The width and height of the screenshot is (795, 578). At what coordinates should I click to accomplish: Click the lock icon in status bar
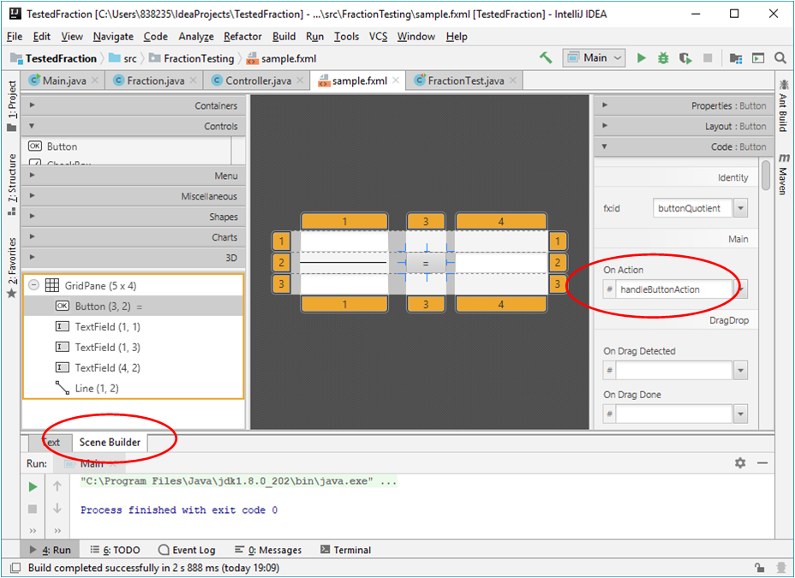[759, 568]
